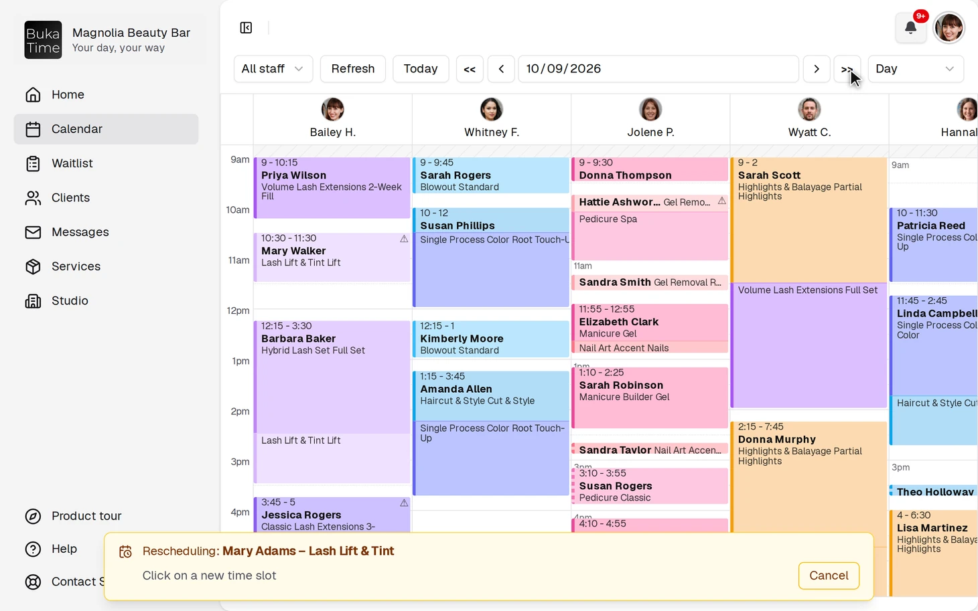Jump to Today

coord(421,69)
